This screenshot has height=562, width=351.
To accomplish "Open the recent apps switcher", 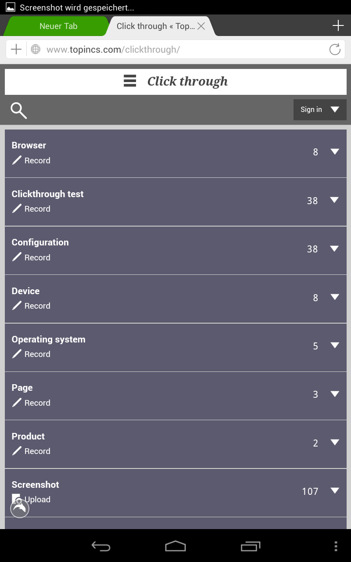I will [x=251, y=546].
